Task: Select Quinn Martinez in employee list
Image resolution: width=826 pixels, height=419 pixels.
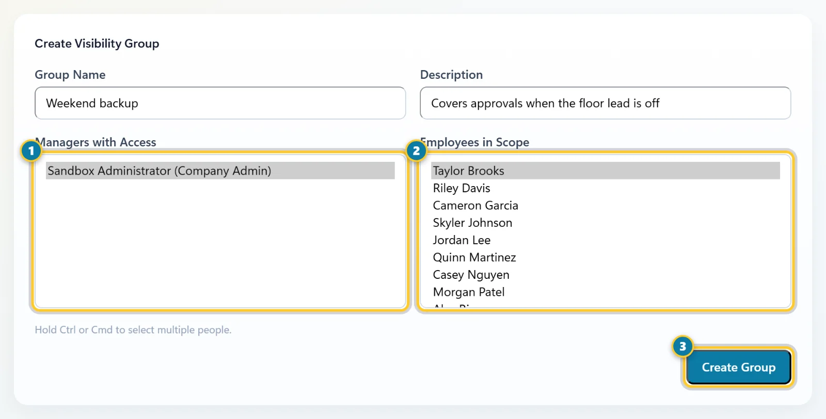Action: pos(606,257)
